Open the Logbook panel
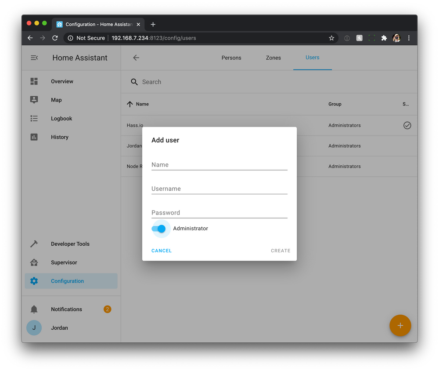 pos(61,118)
